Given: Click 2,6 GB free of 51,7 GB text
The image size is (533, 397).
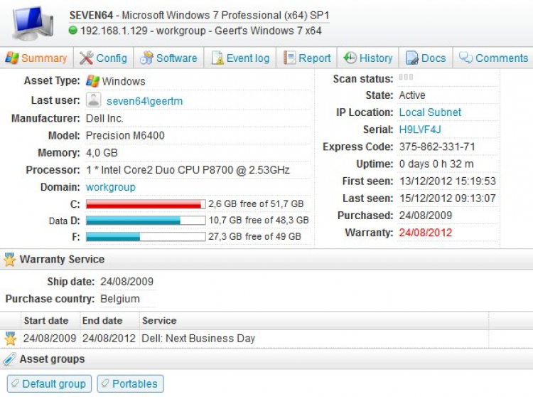Looking at the screenshot, I should coord(256,203).
